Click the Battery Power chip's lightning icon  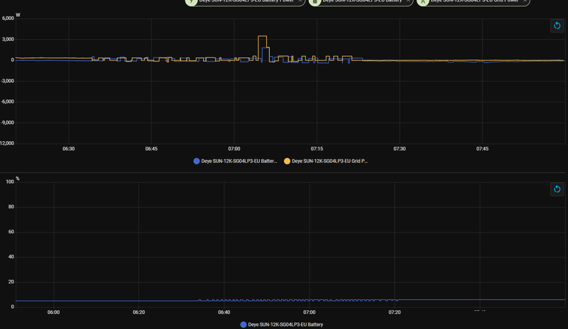(x=192, y=2)
